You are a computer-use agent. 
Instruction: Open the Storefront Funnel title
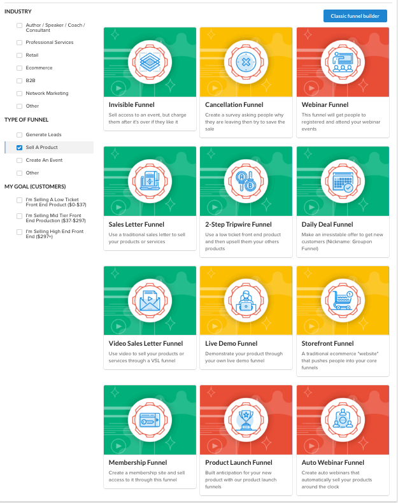click(327, 344)
